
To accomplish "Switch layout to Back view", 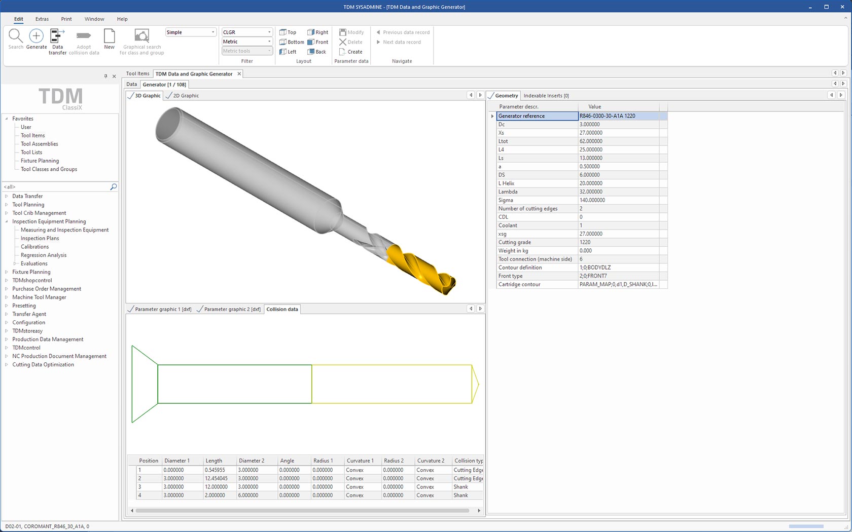I will [x=316, y=52].
